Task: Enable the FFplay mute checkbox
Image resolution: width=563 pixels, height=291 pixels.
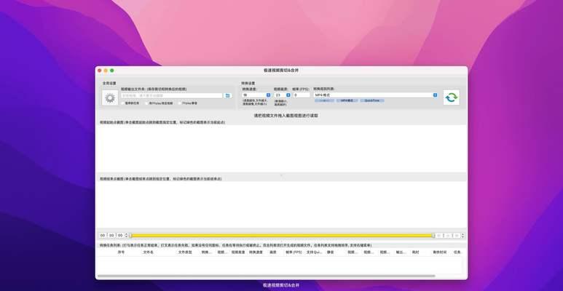Action: tap(179, 103)
